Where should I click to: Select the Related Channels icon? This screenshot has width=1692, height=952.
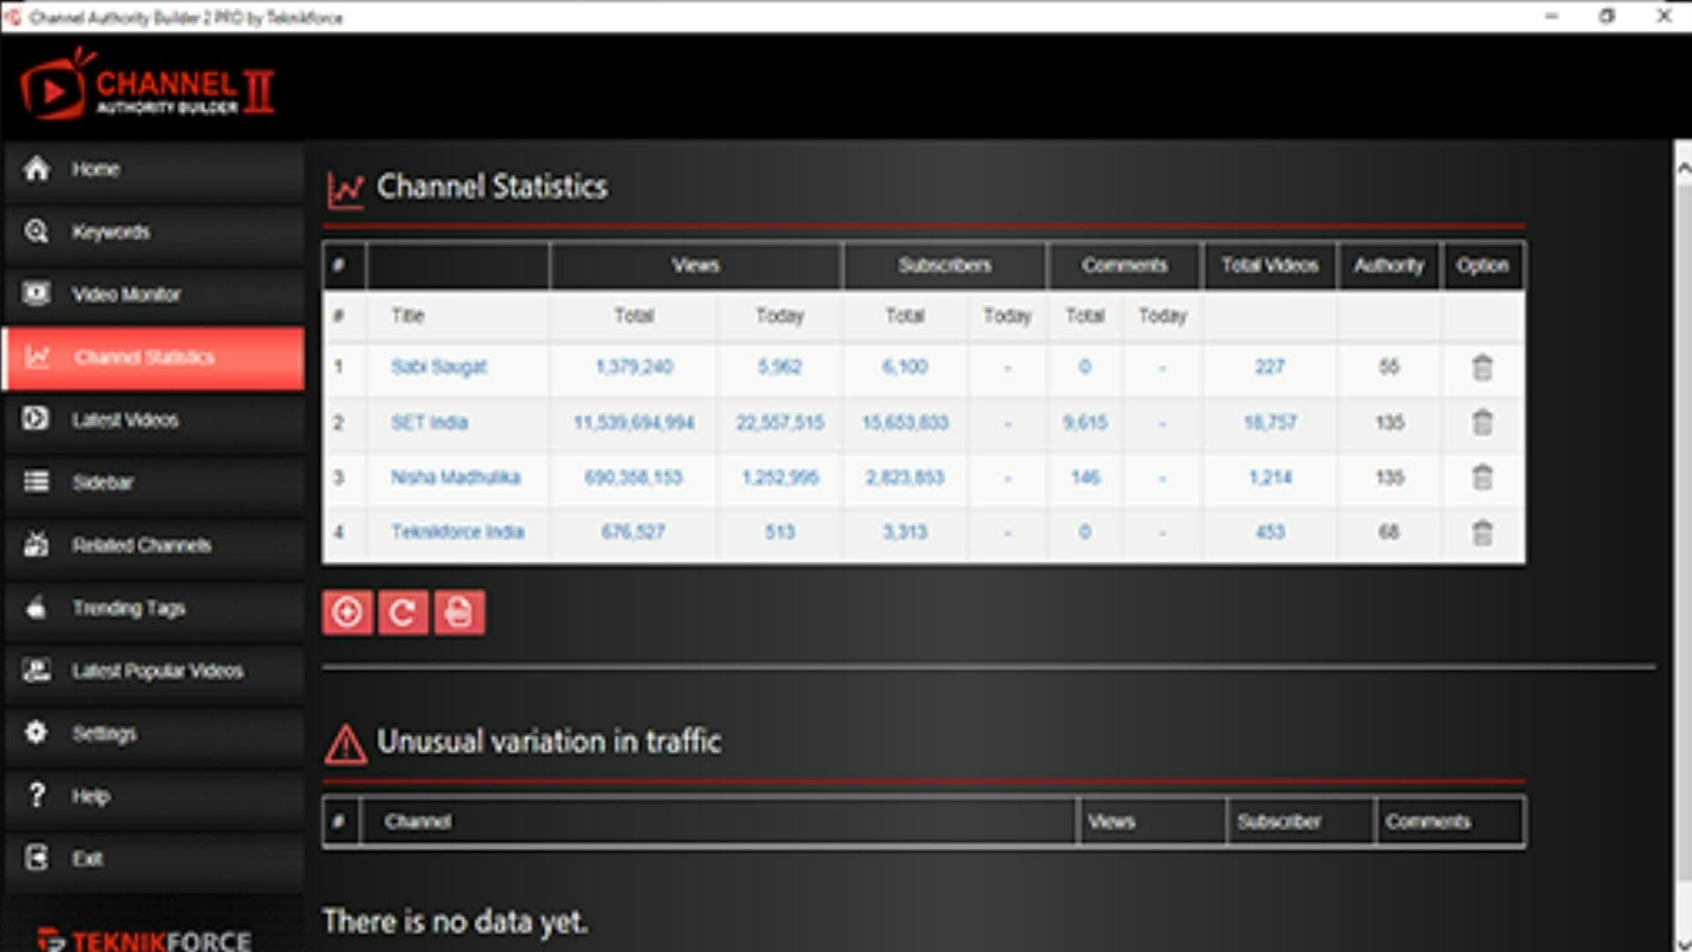pos(36,546)
